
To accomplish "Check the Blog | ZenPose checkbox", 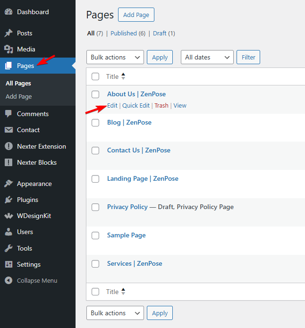I will point(95,123).
